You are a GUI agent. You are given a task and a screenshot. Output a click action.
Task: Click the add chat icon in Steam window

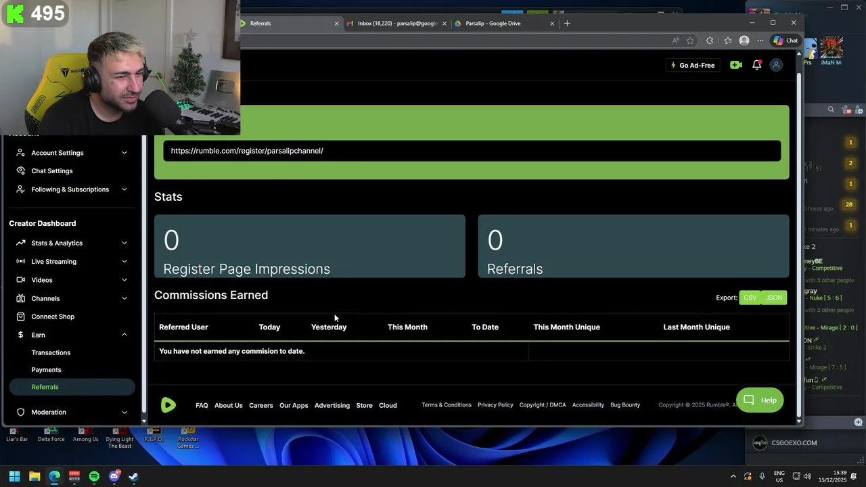(858, 422)
